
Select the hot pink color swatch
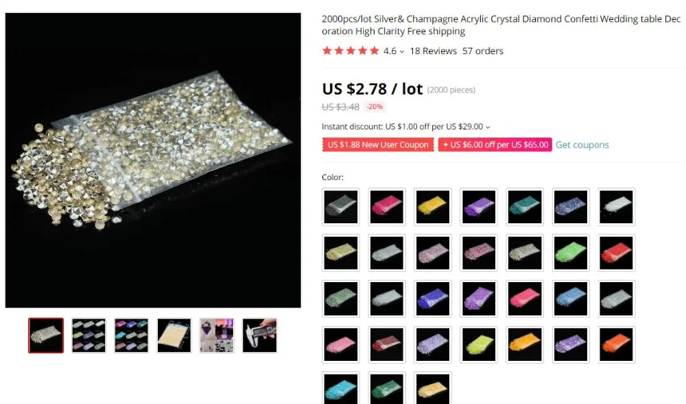[x=387, y=207]
